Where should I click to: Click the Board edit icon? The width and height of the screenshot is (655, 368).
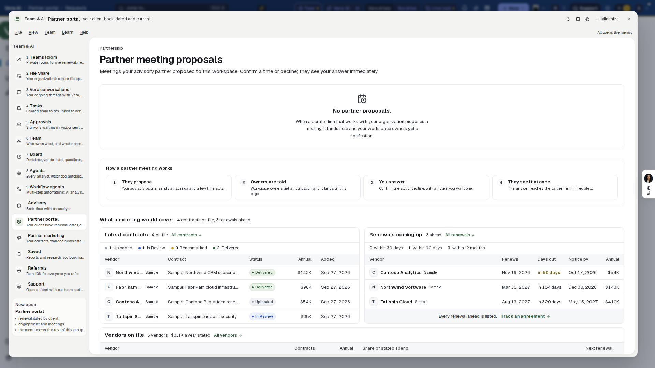pos(19,157)
